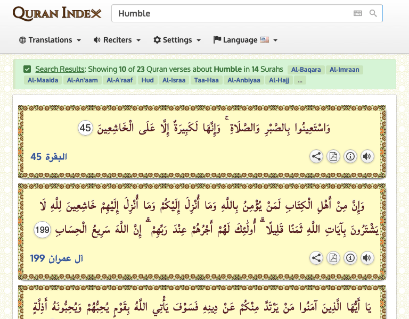Open the virtual keyboard icon in search box

[358, 13]
